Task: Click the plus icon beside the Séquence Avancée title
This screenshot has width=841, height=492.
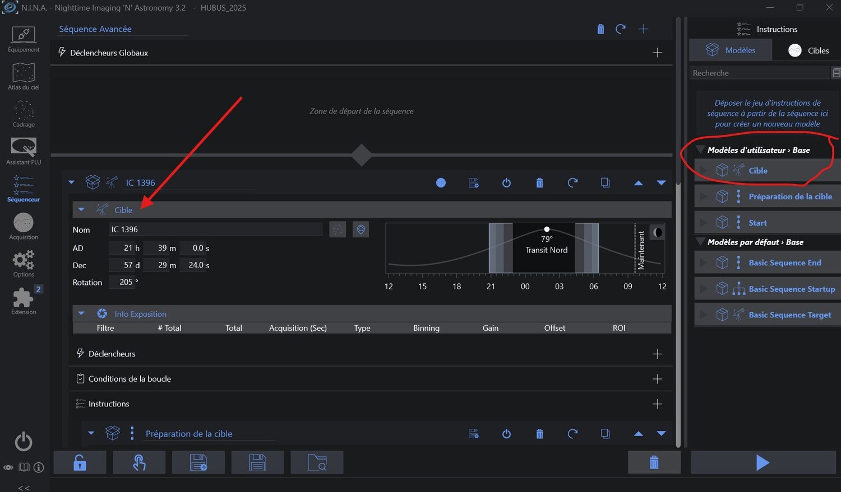Action: coord(643,29)
